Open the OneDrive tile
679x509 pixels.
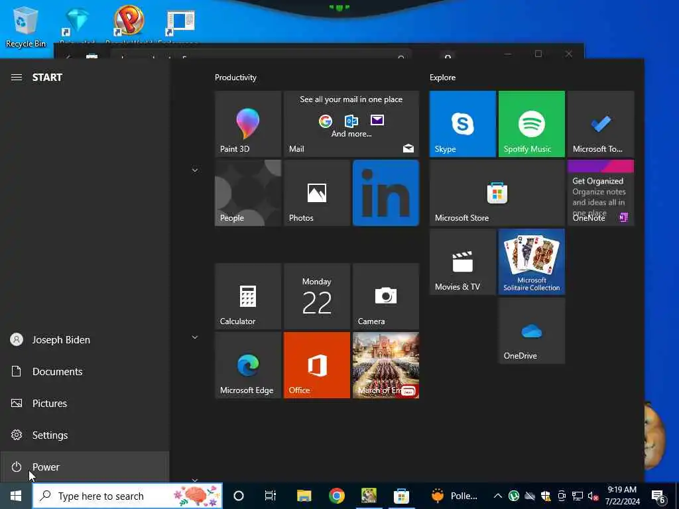[x=532, y=331]
